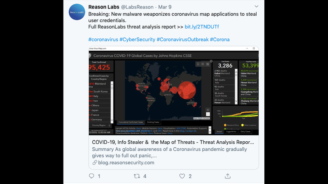Open the Mar 9 tweet timestamp
The height and width of the screenshot is (184, 328).
pos(165,7)
